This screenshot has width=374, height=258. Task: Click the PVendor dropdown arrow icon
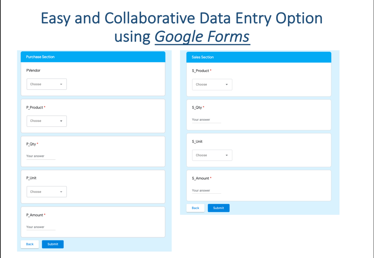pos(61,84)
